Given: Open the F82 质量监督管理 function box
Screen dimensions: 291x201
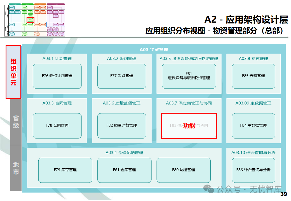Looking at the screenshot, I should pyautogui.click(x=121, y=126).
